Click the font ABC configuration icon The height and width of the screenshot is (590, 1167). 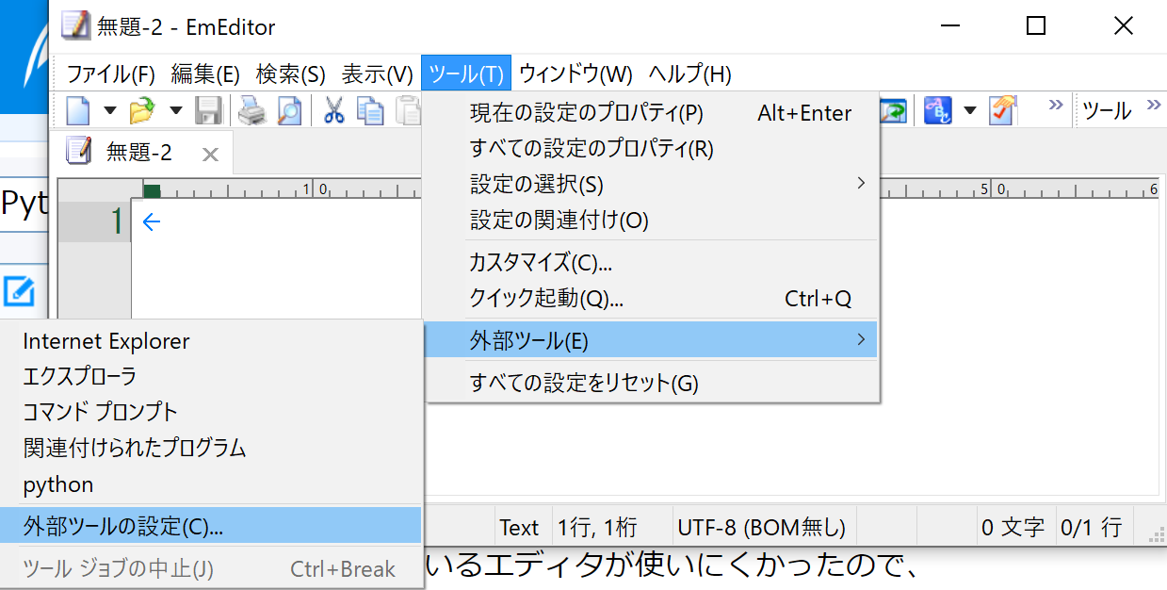(938, 111)
